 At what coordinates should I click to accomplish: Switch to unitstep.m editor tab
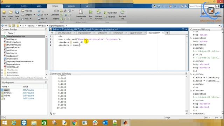[102, 33]
